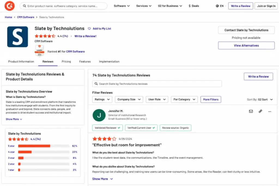Click the 62% value for 5 star
279x186 pixels.
[x=75, y=146]
